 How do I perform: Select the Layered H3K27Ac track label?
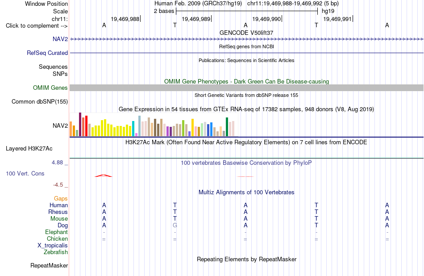pyautogui.click(x=29, y=149)
